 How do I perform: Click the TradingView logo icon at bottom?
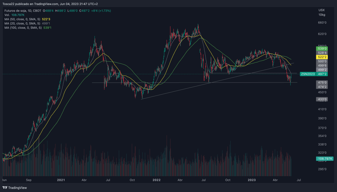tap(5, 188)
